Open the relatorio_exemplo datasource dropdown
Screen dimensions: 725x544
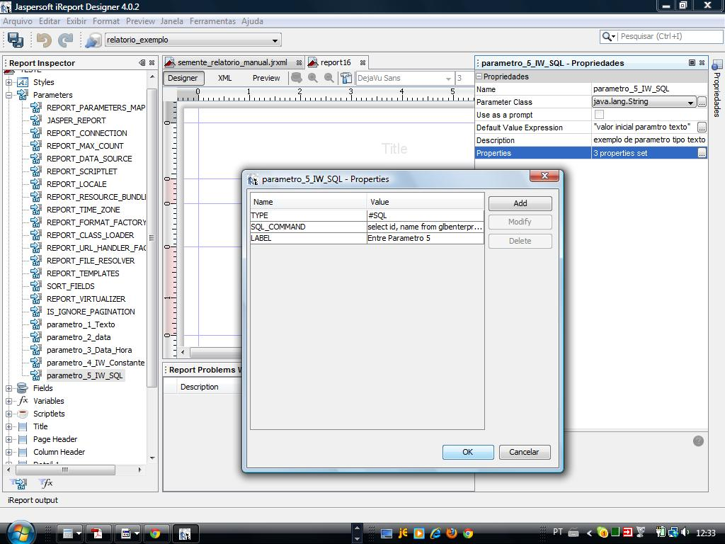pyautogui.click(x=275, y=40)
